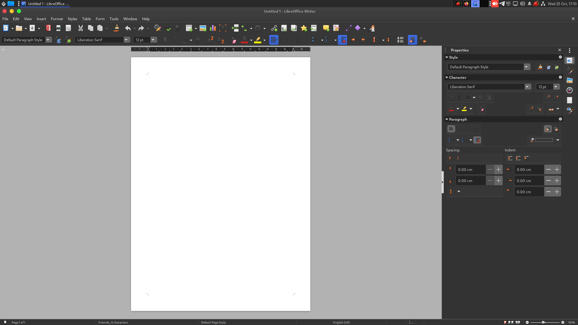Click the Subscript icon in formatting bar
The height and width of the screenshot is (325, 578).
coord(220,40)
